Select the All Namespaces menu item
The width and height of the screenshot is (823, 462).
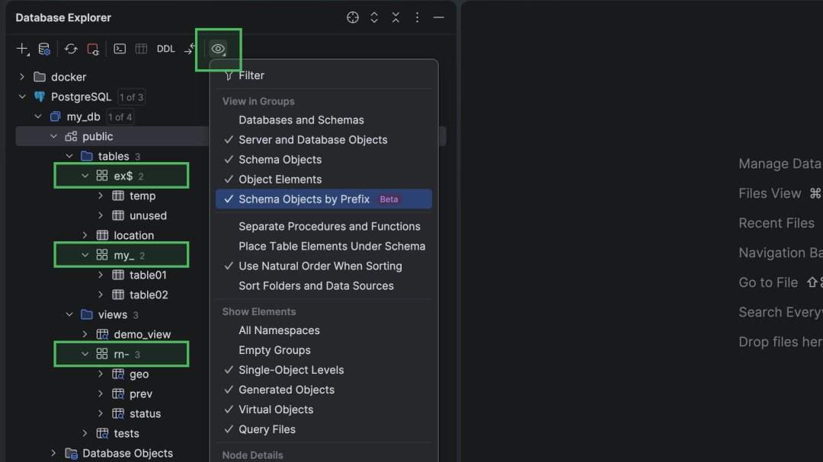tap(324, 330)
